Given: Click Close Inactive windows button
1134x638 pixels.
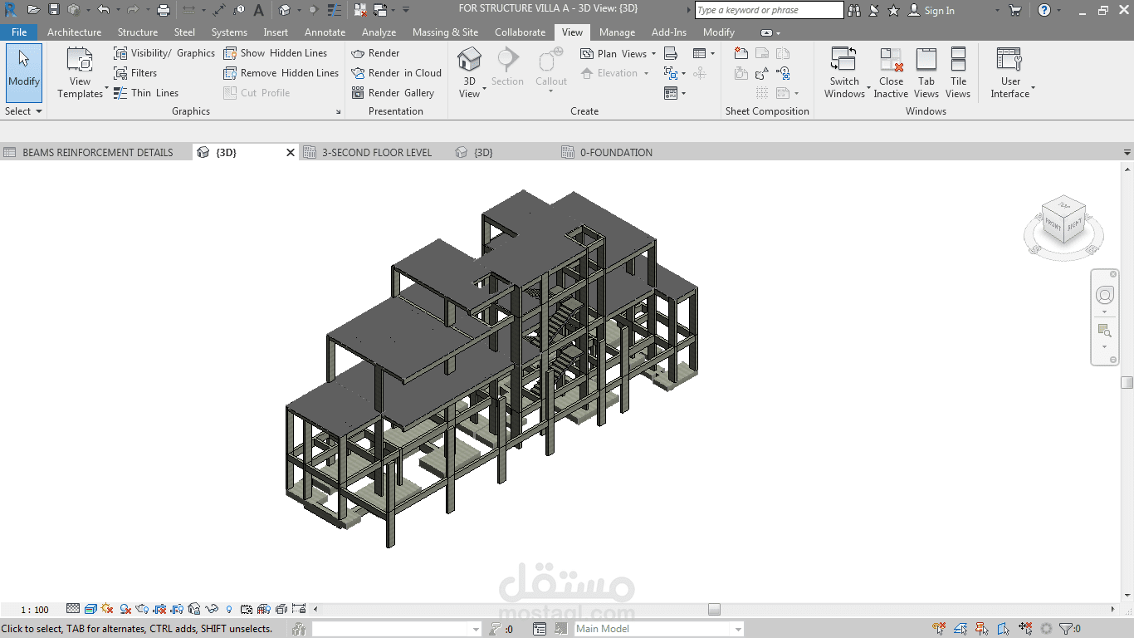Looking at the screenshot, I should coord(891,73).
